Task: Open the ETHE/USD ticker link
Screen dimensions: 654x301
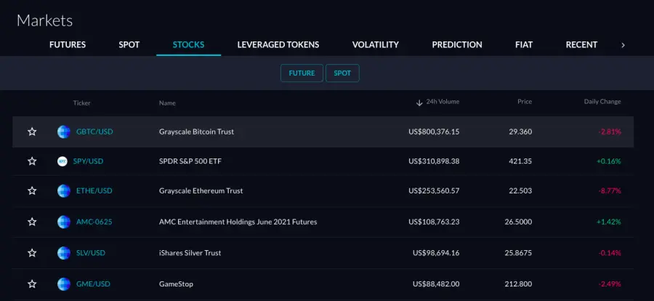Action: (x=94, y=190)
